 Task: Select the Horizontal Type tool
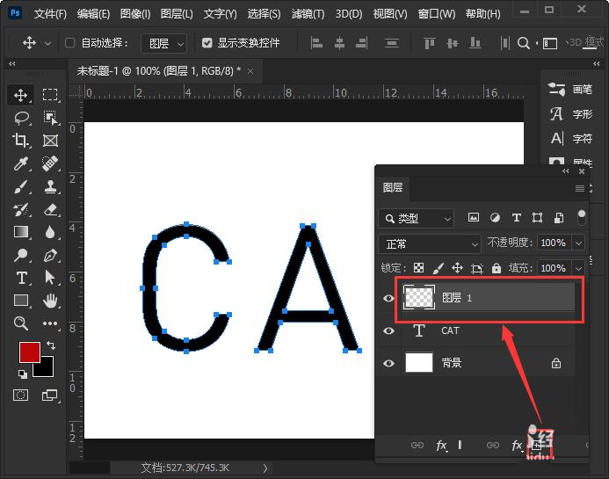(x=21, y=278)
